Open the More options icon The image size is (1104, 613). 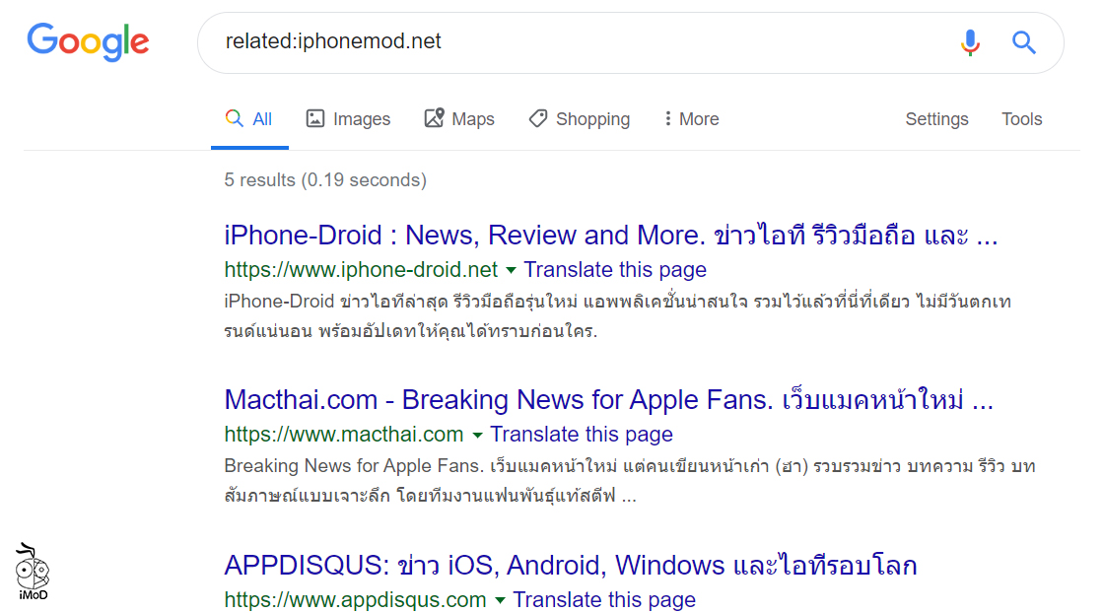(669, 118)
